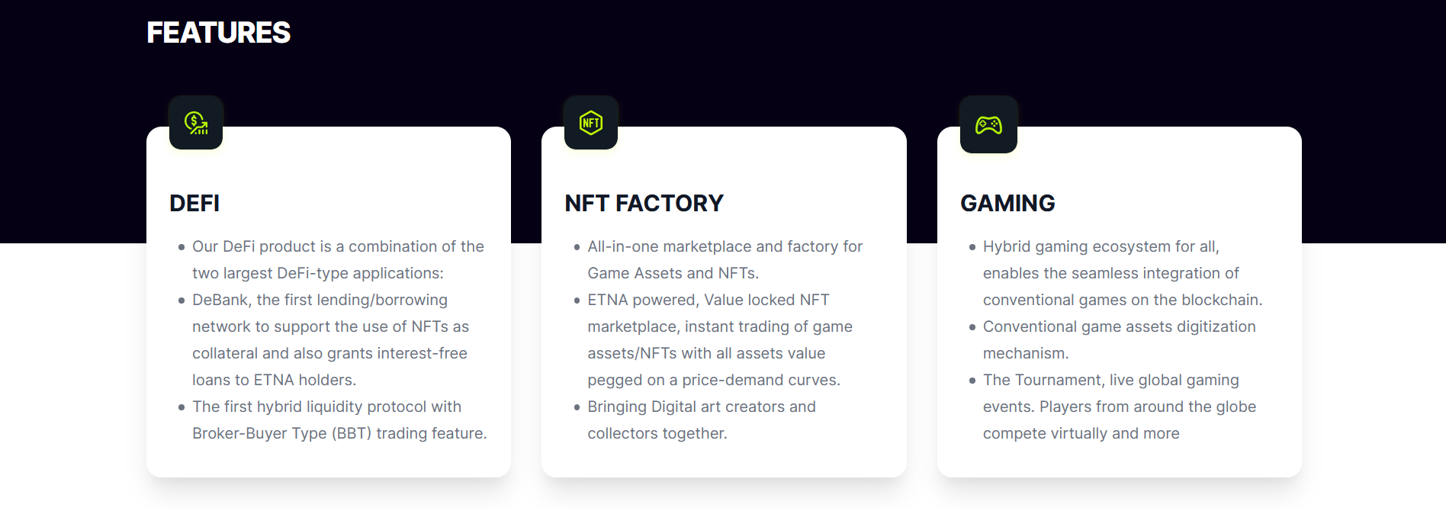Click the DeFi dollar-chart icon
This screenshot has width=1446, height=508.
point(196,123)
